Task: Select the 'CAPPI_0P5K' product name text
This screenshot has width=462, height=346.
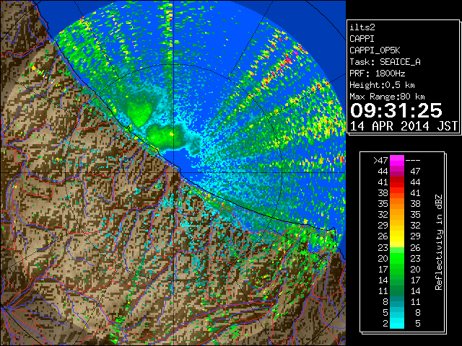Action: click(375, 50)
